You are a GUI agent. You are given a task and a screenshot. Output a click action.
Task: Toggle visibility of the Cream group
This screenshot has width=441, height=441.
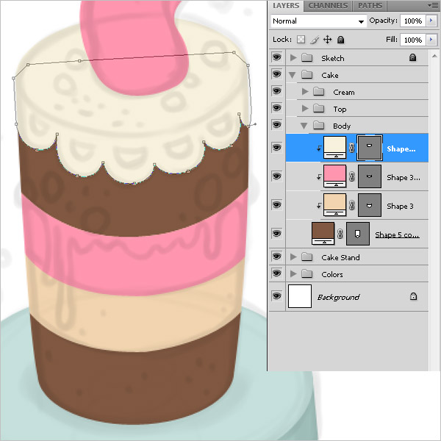tap(277, 91)
